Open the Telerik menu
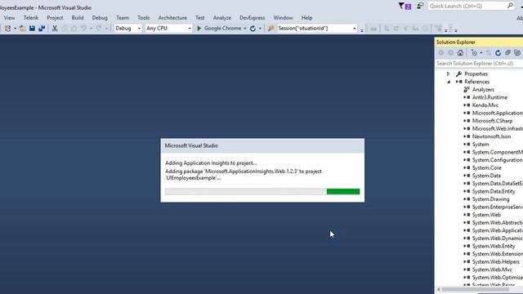This screenshot has width=523, height=294. point(31,18)
